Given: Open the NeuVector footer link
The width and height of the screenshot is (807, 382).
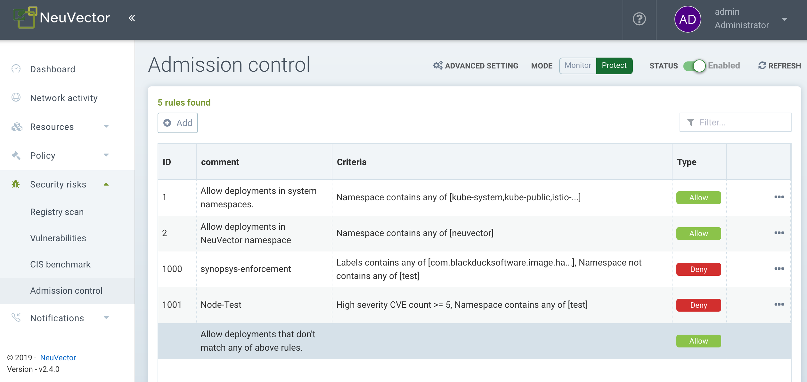Looking at the screenshot, I should 58,357.
